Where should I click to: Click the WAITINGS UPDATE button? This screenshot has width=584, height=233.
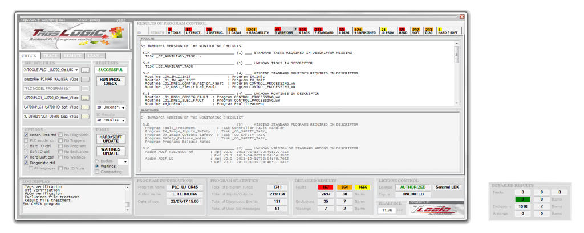(111, 151)
